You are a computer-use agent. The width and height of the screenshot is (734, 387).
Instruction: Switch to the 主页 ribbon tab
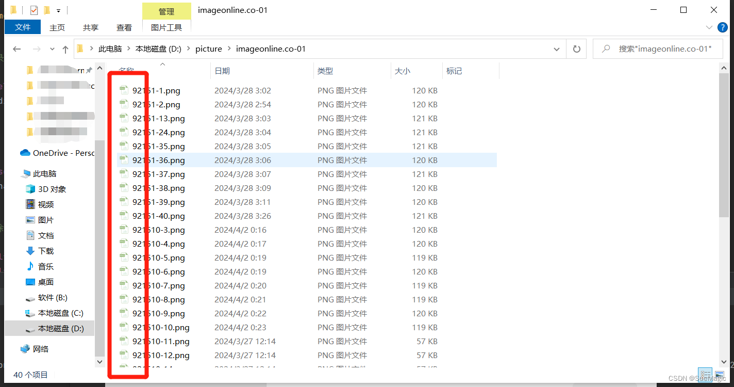click(x=57, y=27)
